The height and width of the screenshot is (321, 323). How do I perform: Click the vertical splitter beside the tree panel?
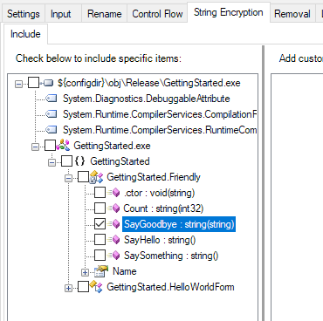(263, 183)
